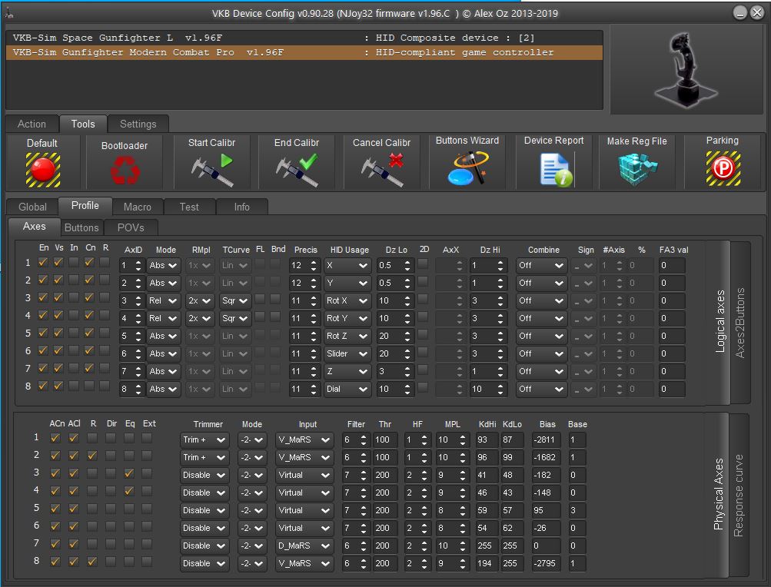Viewport: 771px width, 587px height.
Task: Open the Axes2Buttons vertical tab
Action: [740, 323]
